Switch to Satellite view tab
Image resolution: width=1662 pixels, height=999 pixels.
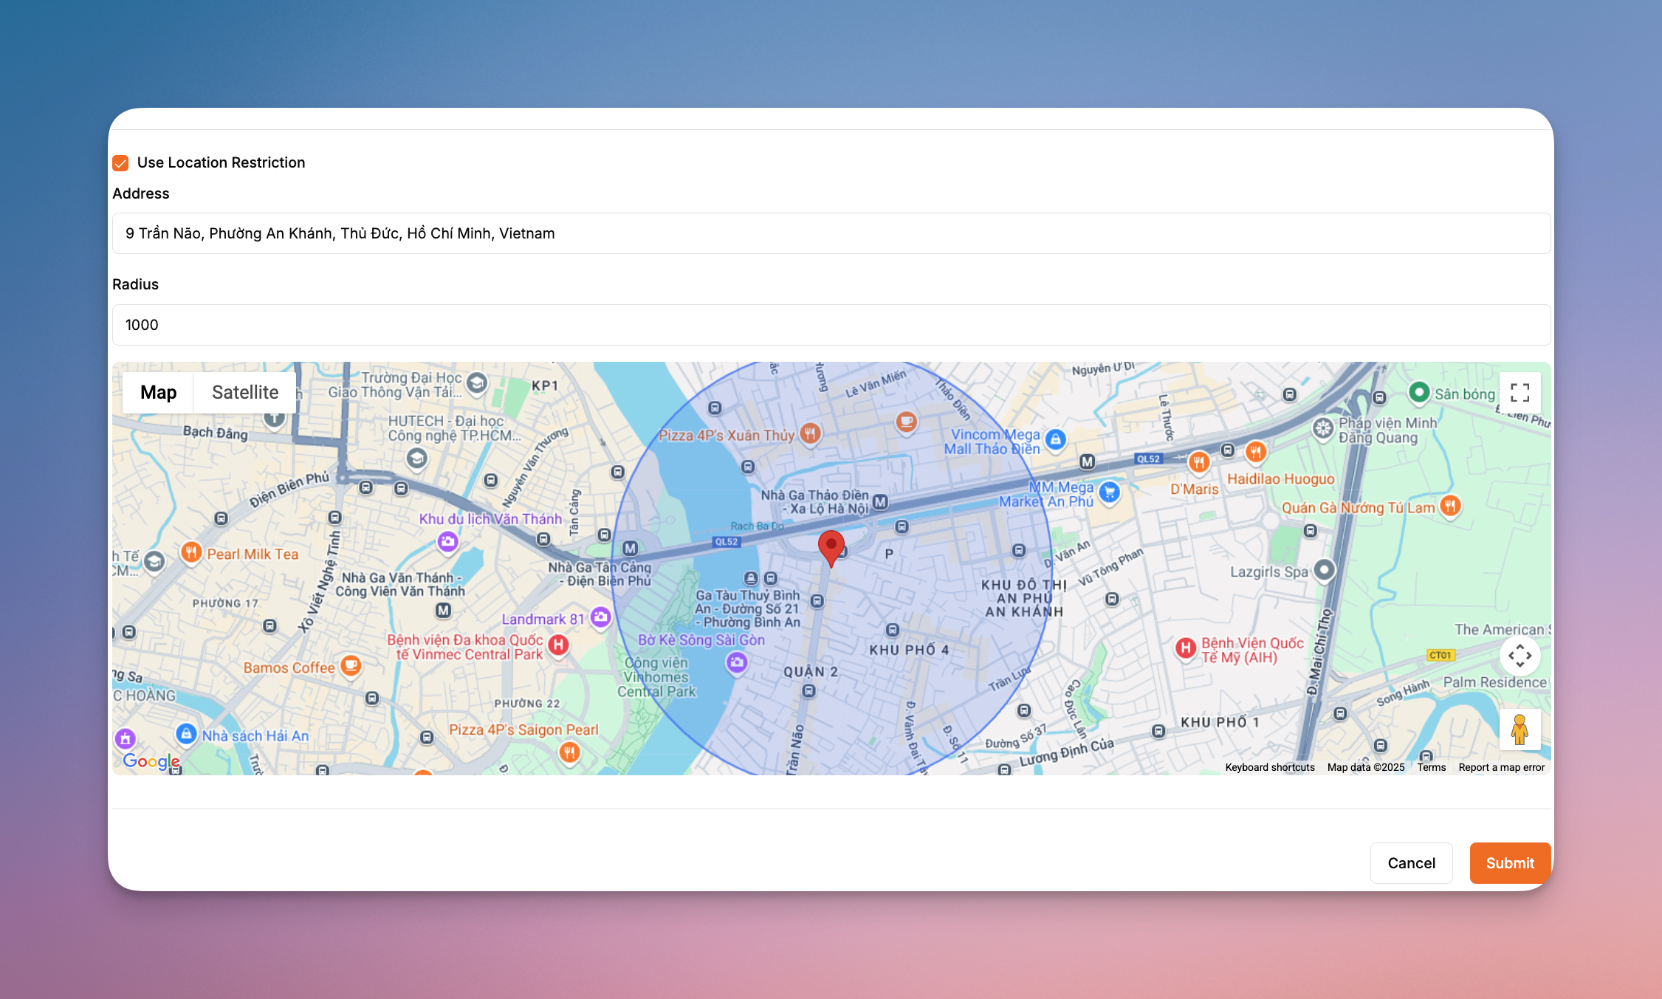tap(245, 392)
